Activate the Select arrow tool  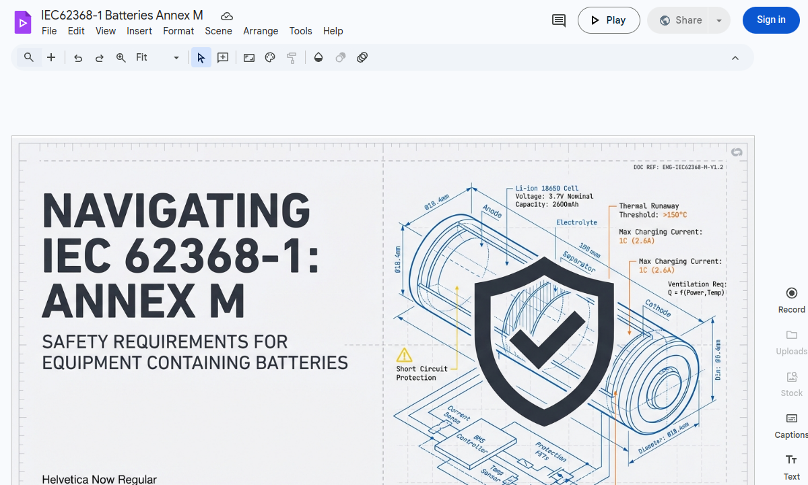pyautogui.click(x=201, y=57)
